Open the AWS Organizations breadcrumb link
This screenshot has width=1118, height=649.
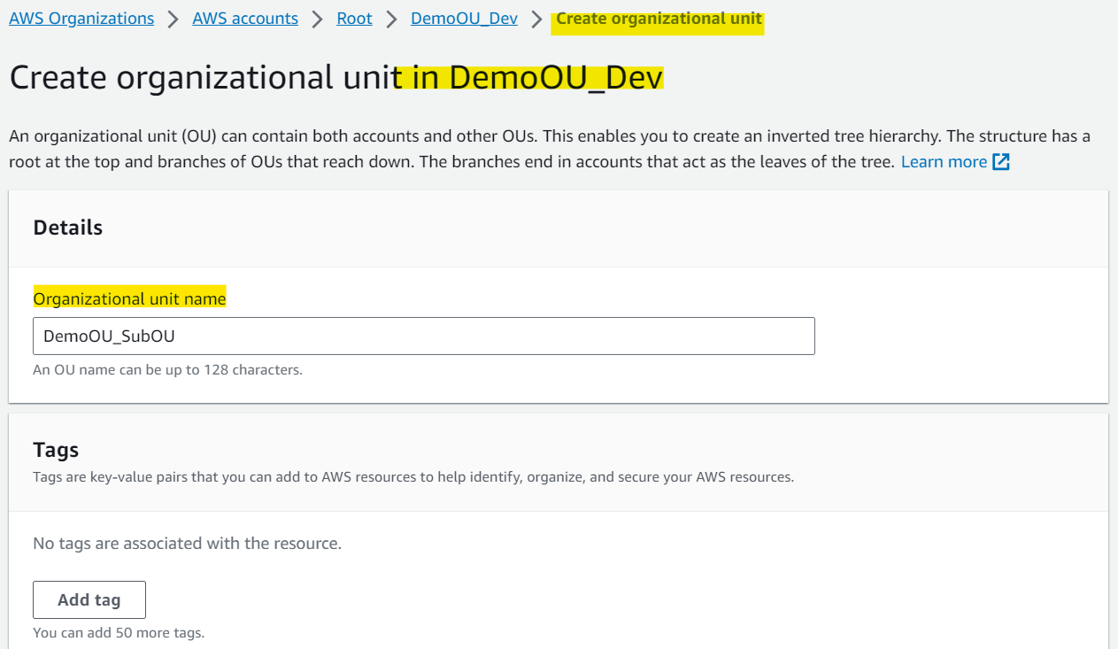pyautogui.click(x=81, y=19)
